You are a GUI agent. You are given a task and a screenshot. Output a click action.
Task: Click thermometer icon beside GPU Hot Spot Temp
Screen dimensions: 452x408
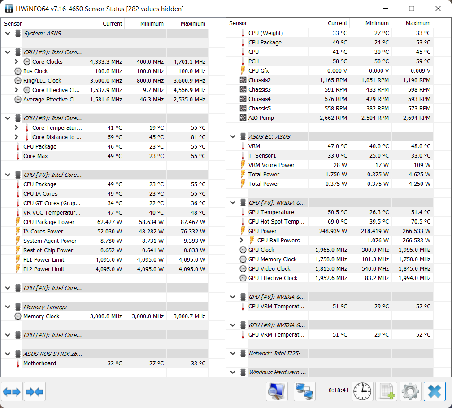(243, 222)
